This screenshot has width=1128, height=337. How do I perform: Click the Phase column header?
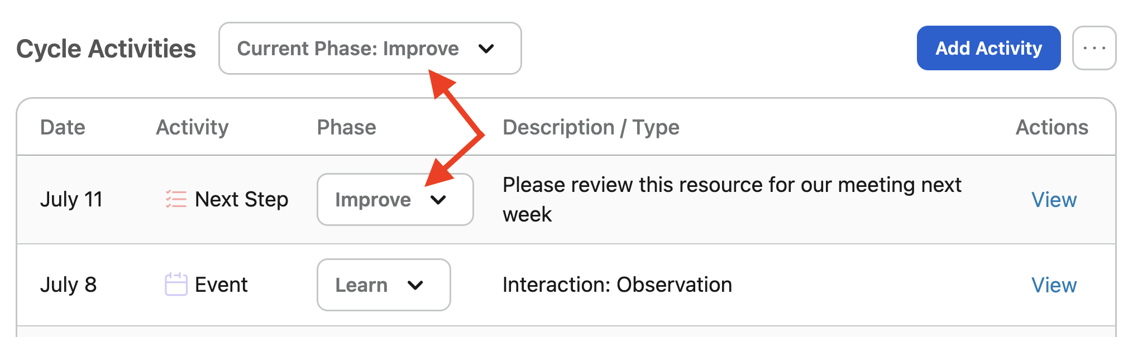coord(347,127)
